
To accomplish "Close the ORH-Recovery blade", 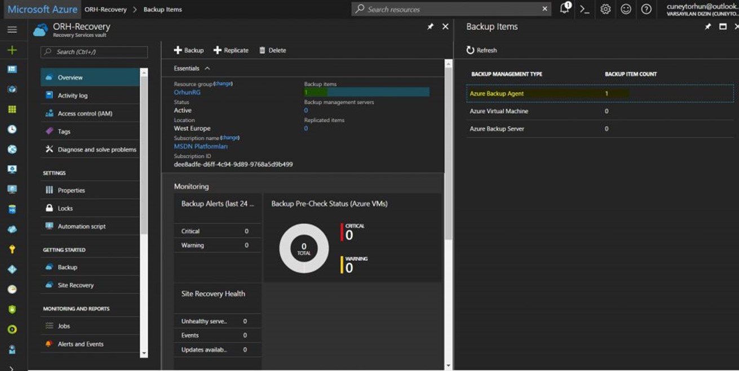I will (x=445, y=26).
